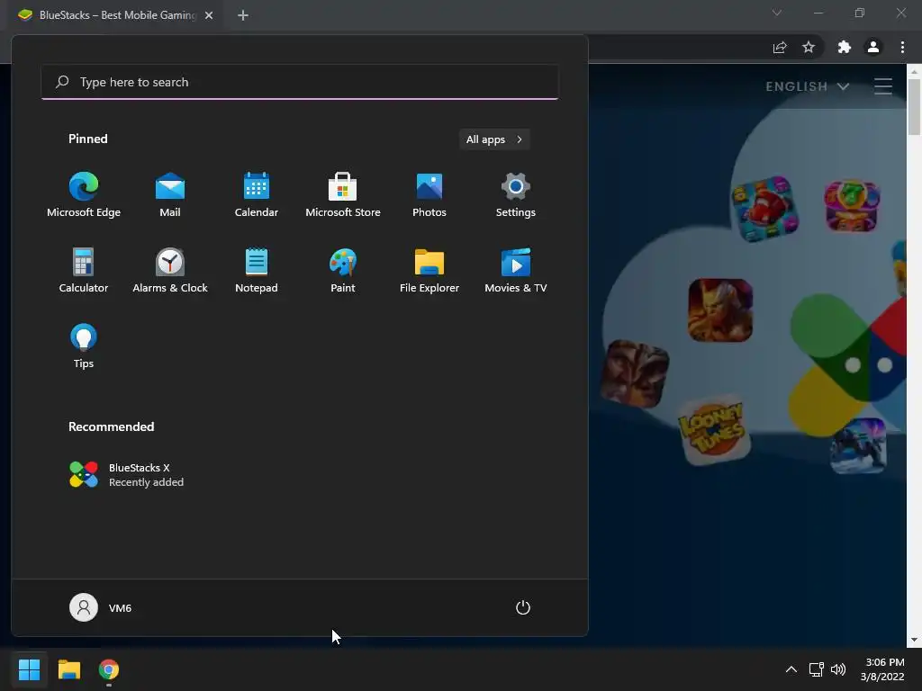
Task: Open Chrome profile avatar menu
Action: [x=873, y=47]
